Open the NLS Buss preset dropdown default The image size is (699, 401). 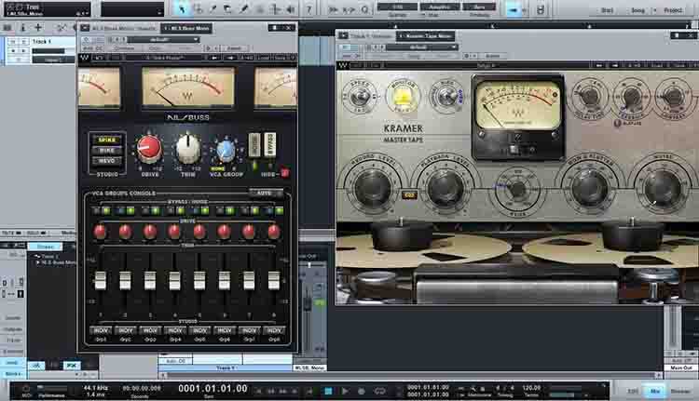coord(164,40)
